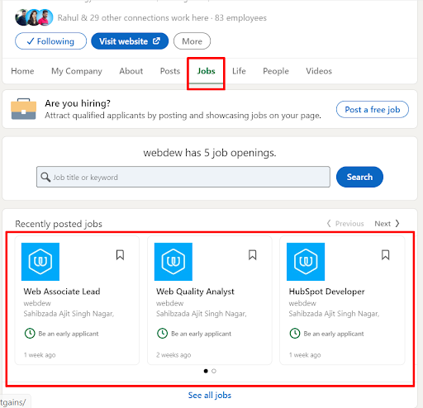Click the briefcase hiring icon
The width and height of the screenshot is (423, 408).
coord(24,109)
